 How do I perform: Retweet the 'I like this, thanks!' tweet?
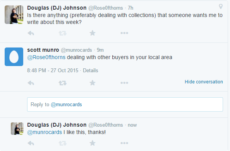tap(63, 143)
